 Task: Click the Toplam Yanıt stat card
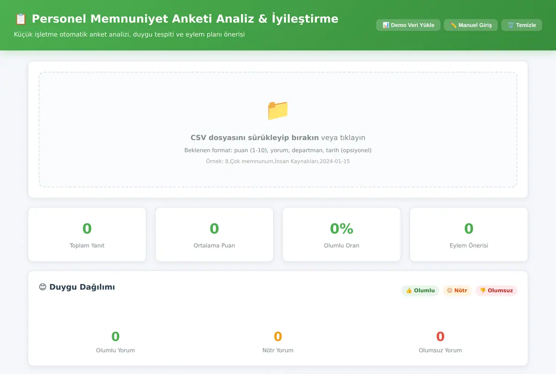[x=87, y=234]
